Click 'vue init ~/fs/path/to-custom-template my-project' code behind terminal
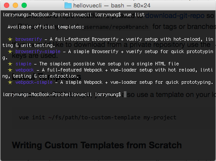The height and width of the screenshot is (161, 216). click(x=97, y=118)
